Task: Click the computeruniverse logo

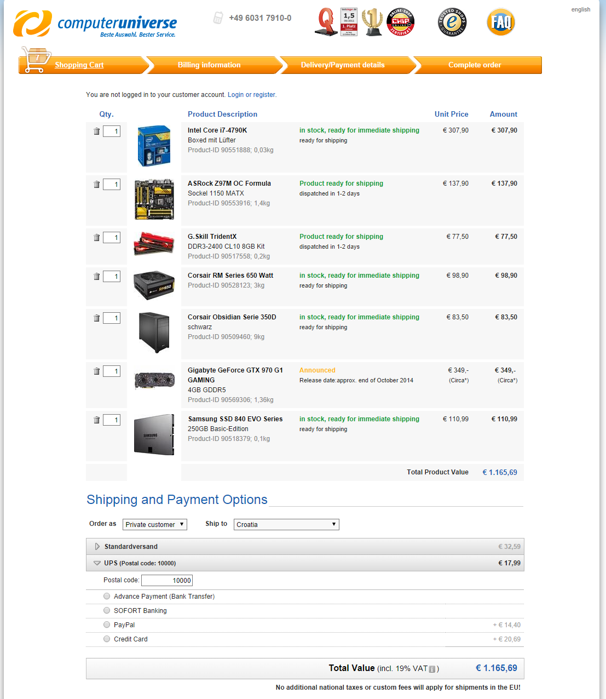Action: (x=95, y=24)
